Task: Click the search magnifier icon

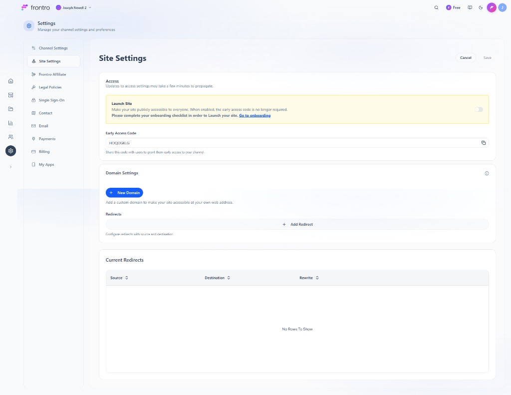Action: [x=436, y=8]
